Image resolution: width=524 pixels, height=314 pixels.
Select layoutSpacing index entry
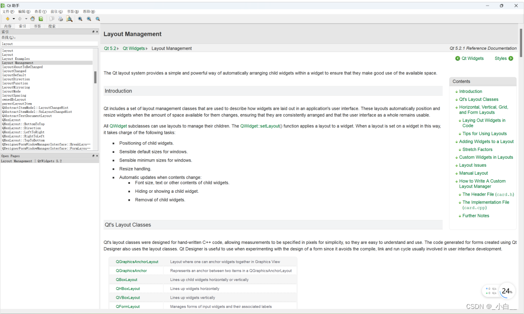pyautogui.click(x=14, y=95)
